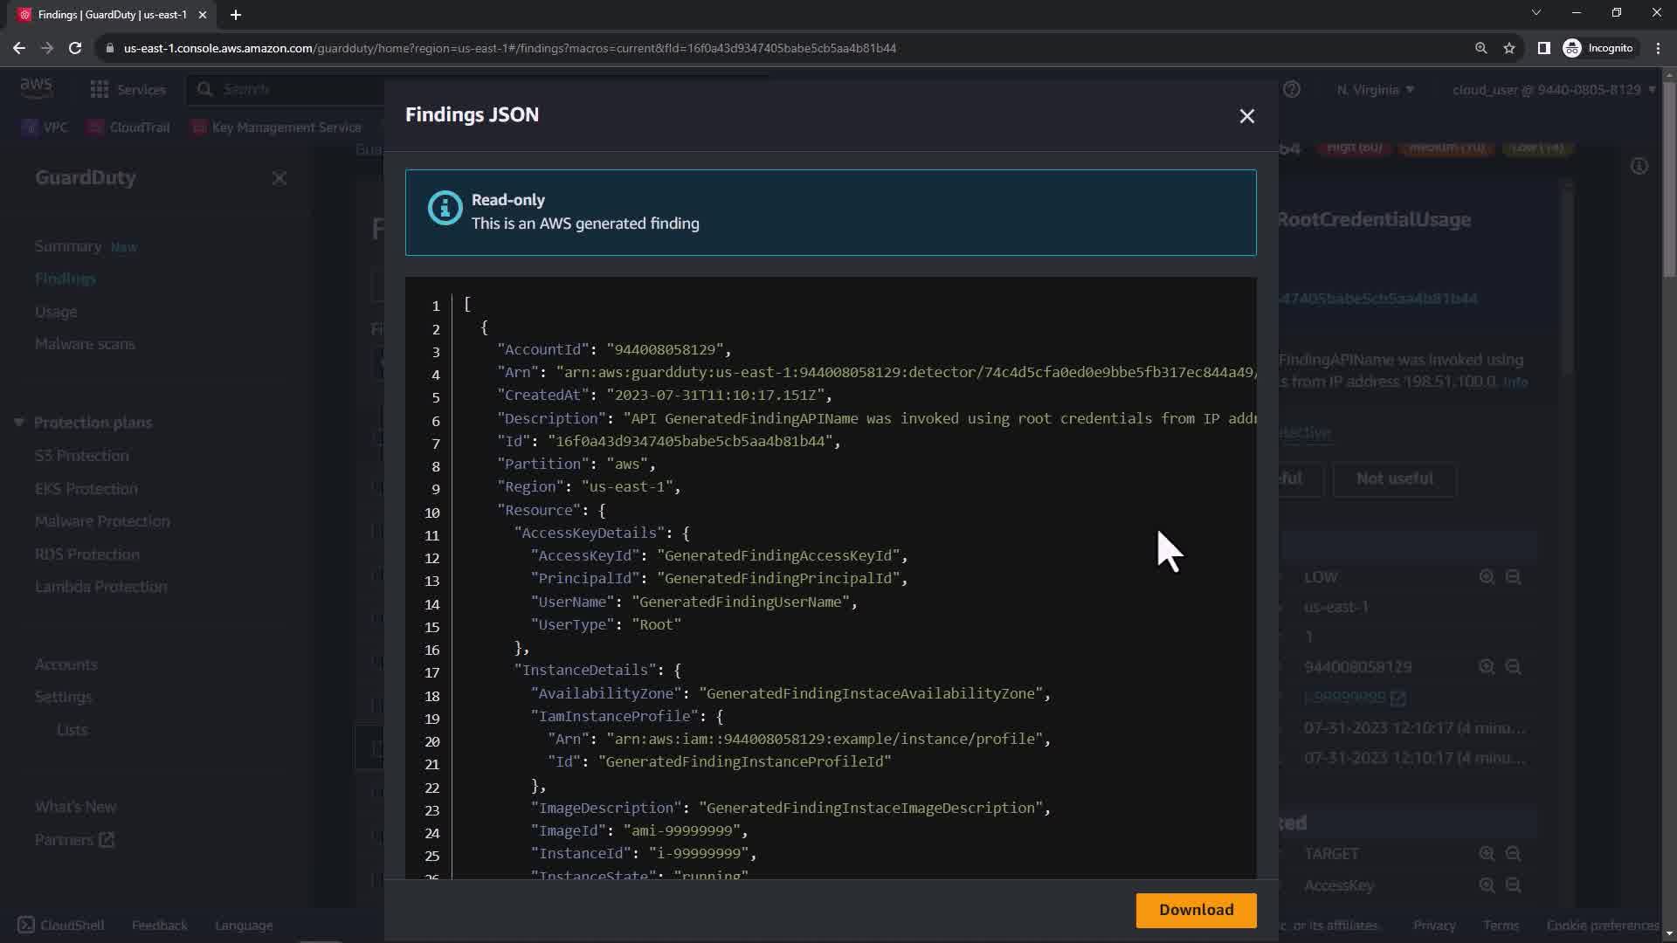Close the GuardDuty sidebar panel
The image size is (1677, 943).
pos(279,178)
